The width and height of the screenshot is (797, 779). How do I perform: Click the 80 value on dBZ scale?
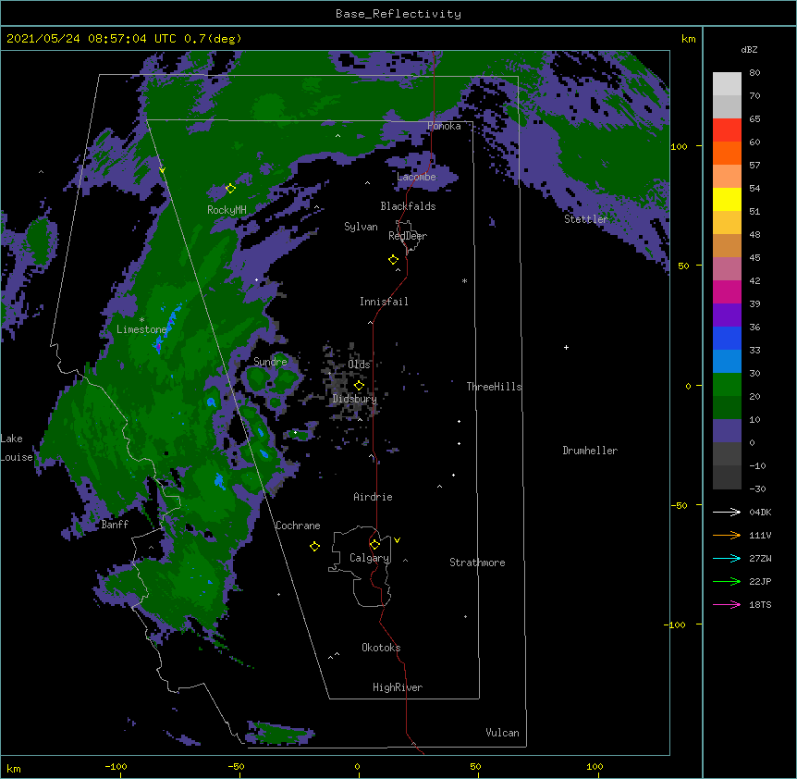tap(754, 73)
